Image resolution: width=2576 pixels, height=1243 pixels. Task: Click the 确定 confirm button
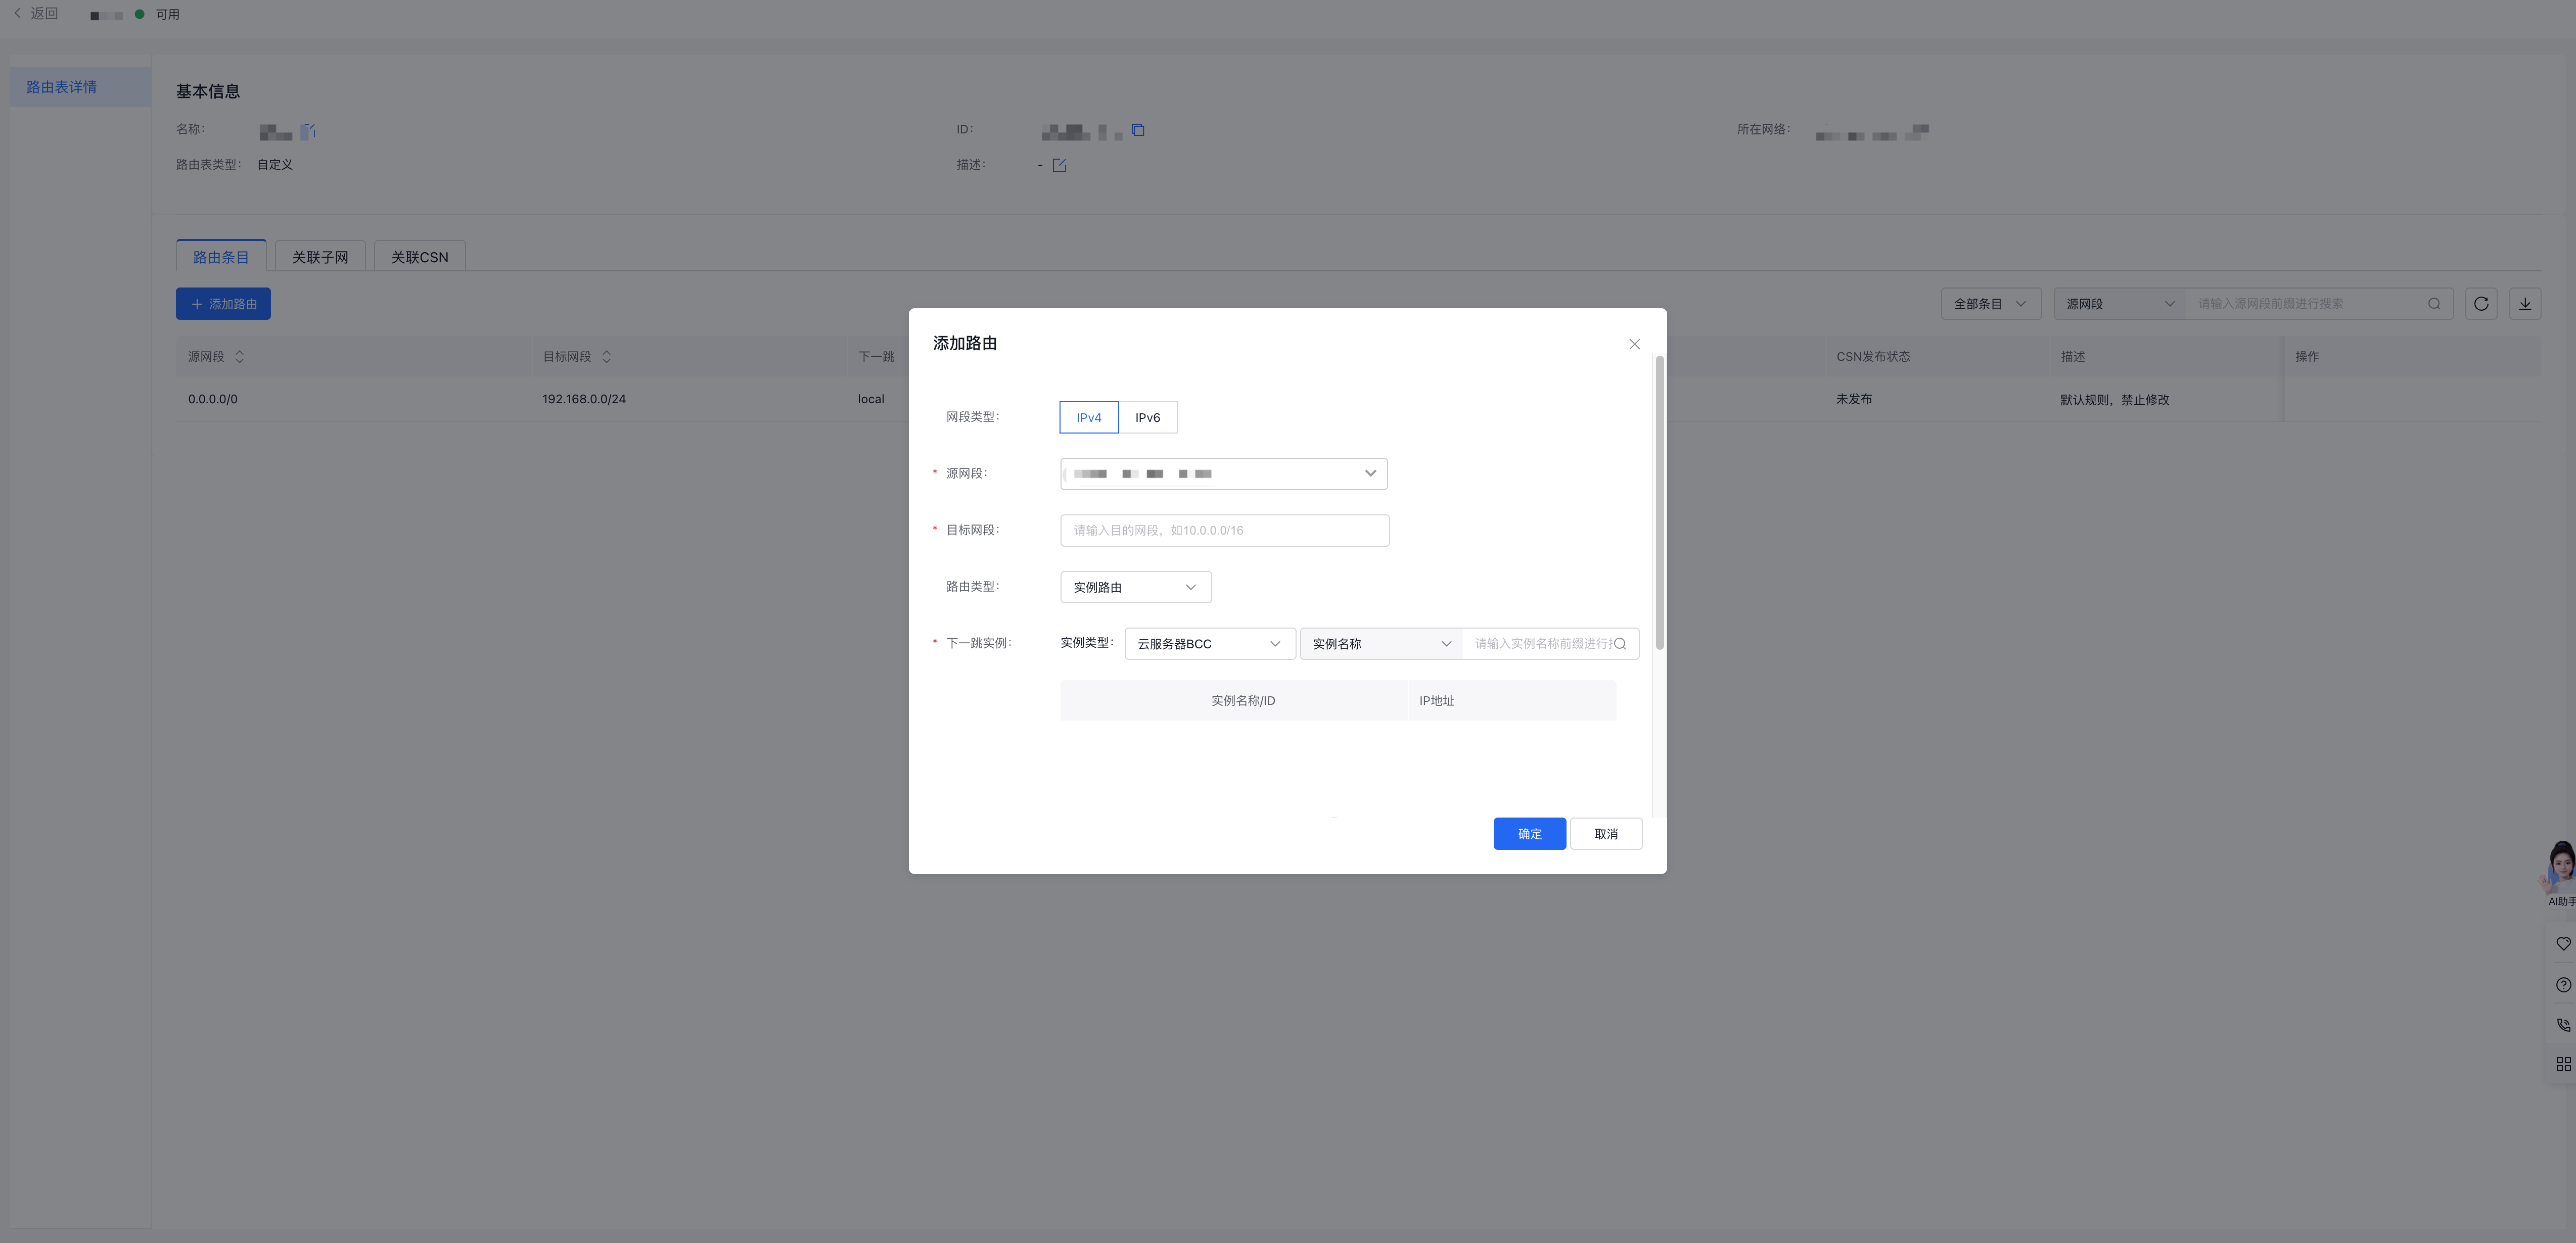point(1529,834)
